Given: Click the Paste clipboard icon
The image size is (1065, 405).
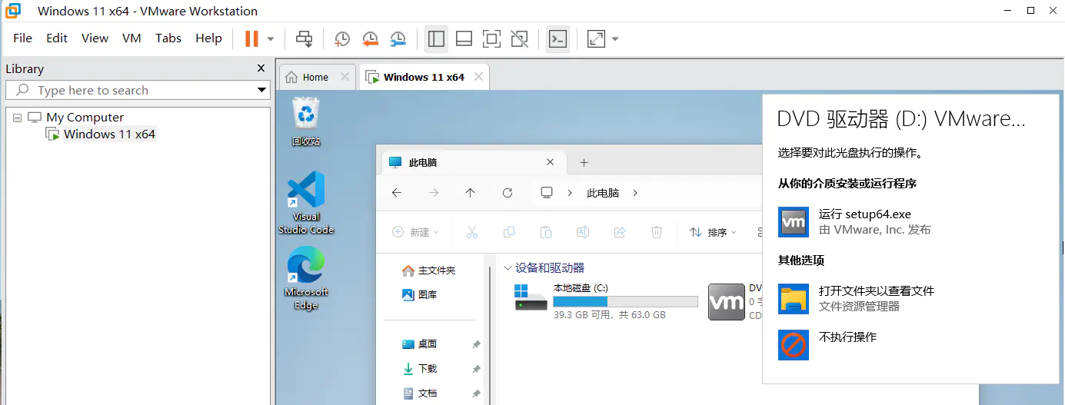Looking at the screenshot, I should pyautogui.click(x=546, y=232).
